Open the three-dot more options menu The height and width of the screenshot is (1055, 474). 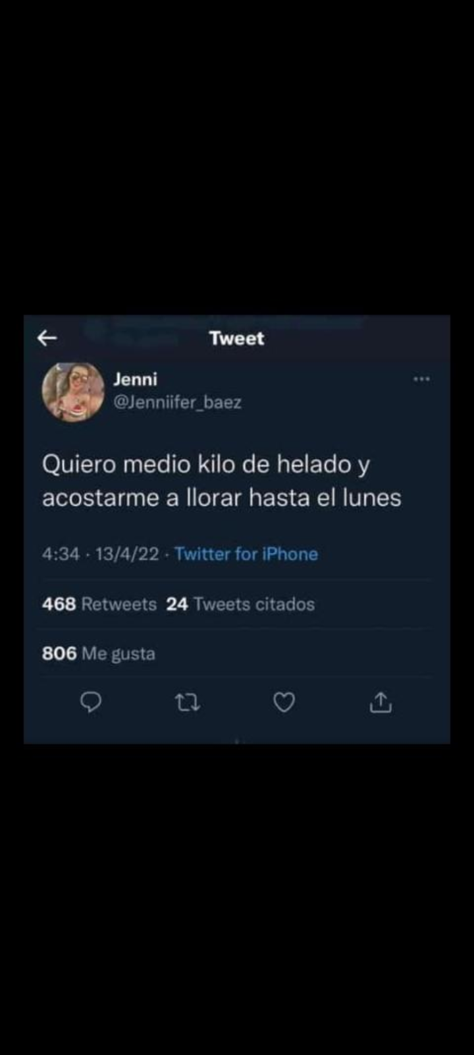pos(421,378)
